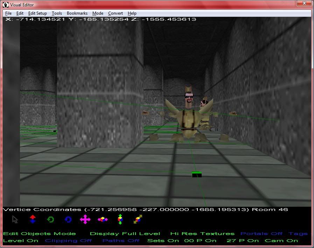Toggle Hi Res Textures status
This screenshot has height=248, width=314.
(x=202, y=234)
